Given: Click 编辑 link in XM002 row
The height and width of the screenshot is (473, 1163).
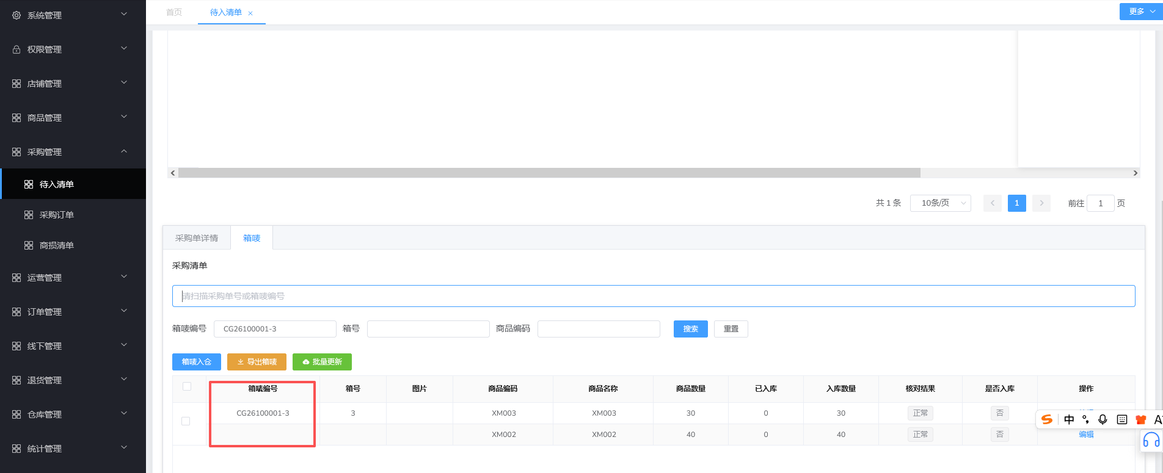Looking at the screenshot, I should [x=1086, y=435].
